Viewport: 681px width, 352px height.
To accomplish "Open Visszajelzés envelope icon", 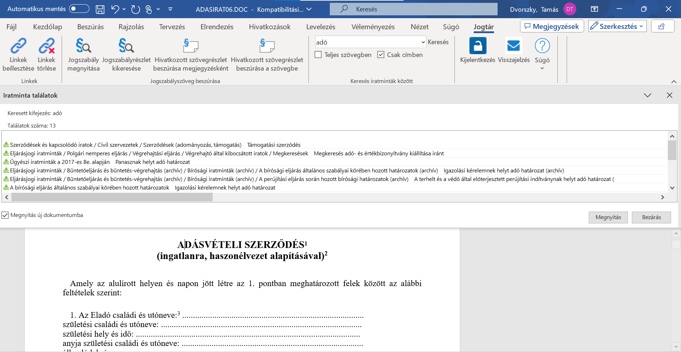I will [x=514, y=46].
